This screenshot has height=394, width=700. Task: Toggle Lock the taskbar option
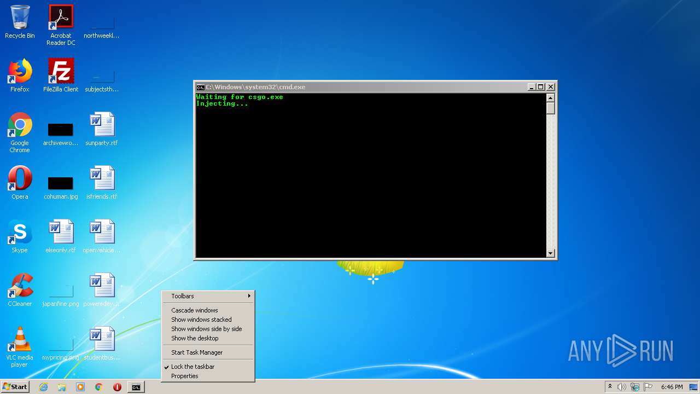[208, 367]
